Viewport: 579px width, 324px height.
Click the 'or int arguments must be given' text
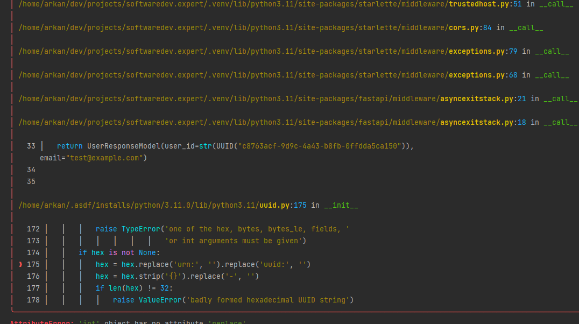(234, 241)
